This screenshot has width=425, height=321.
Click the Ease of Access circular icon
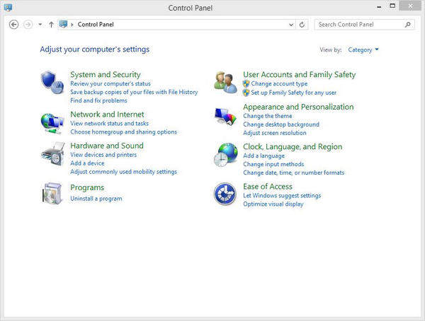225,194
